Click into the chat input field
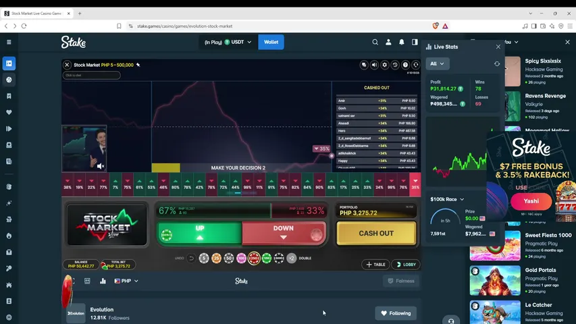This screenshot has width=576, height=324. (91, 76)
